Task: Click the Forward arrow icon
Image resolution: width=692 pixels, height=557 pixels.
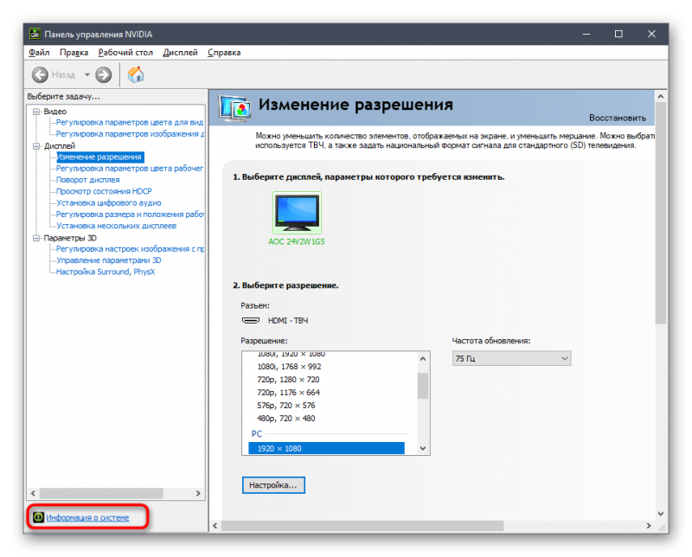Action: coord(104,74)
